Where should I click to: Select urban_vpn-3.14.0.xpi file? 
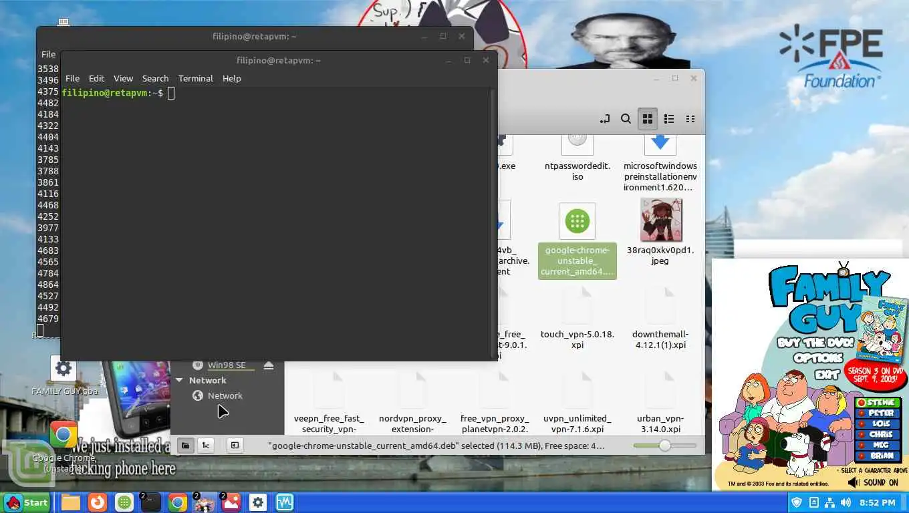pos(660,403)
